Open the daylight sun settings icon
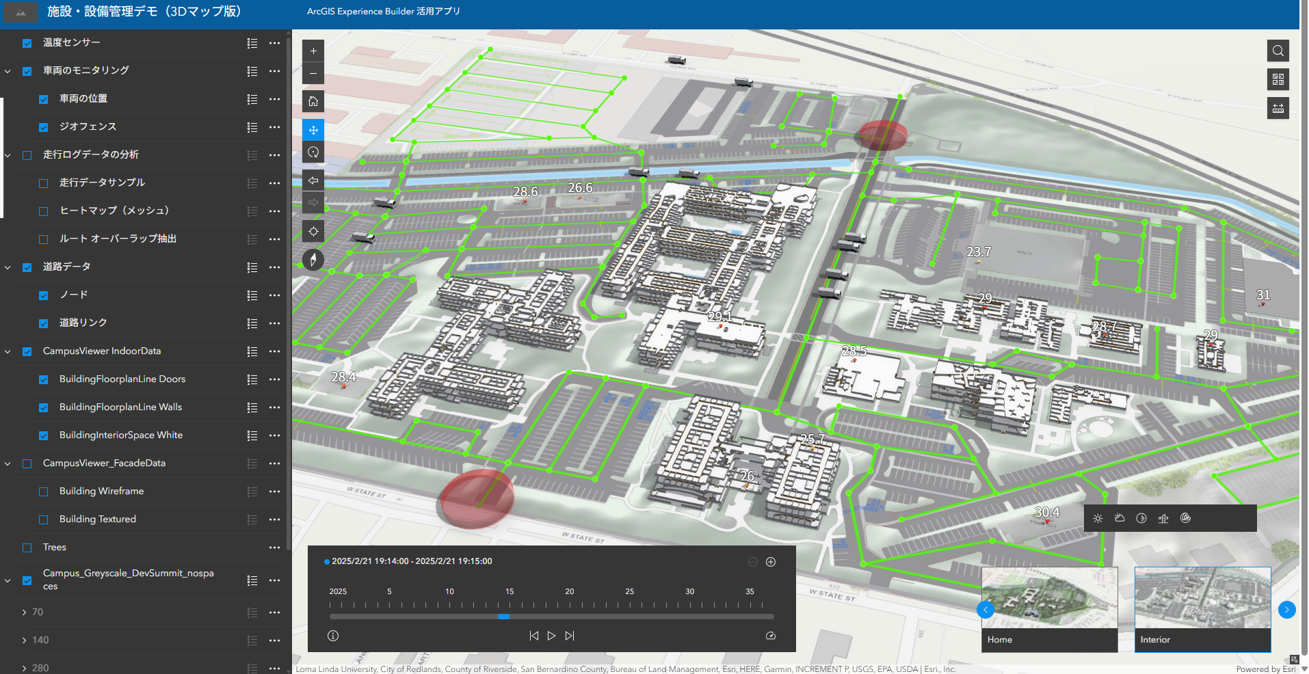The width and height of the screenshot is (1309, 674). pyautogui.click(x=1098, y=518)
